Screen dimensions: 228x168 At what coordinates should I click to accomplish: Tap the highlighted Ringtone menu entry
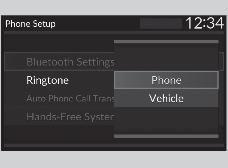[48, 80]
